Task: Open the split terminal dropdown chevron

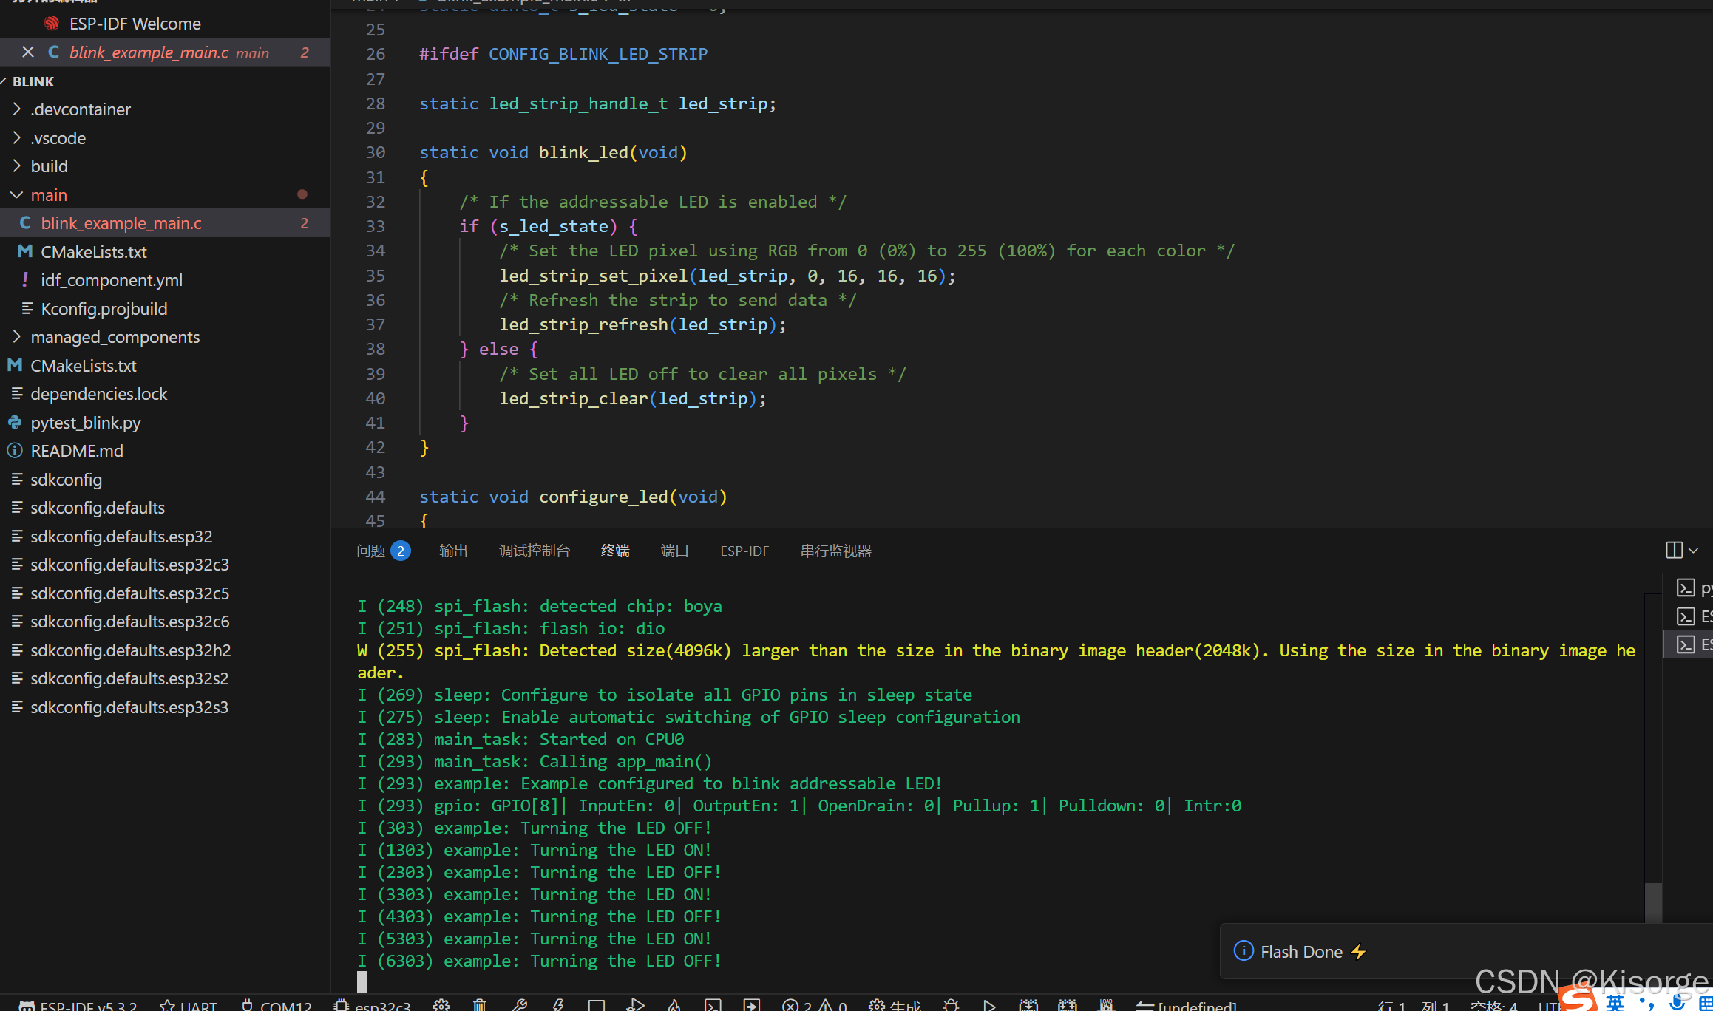Action: point(1693,551)
